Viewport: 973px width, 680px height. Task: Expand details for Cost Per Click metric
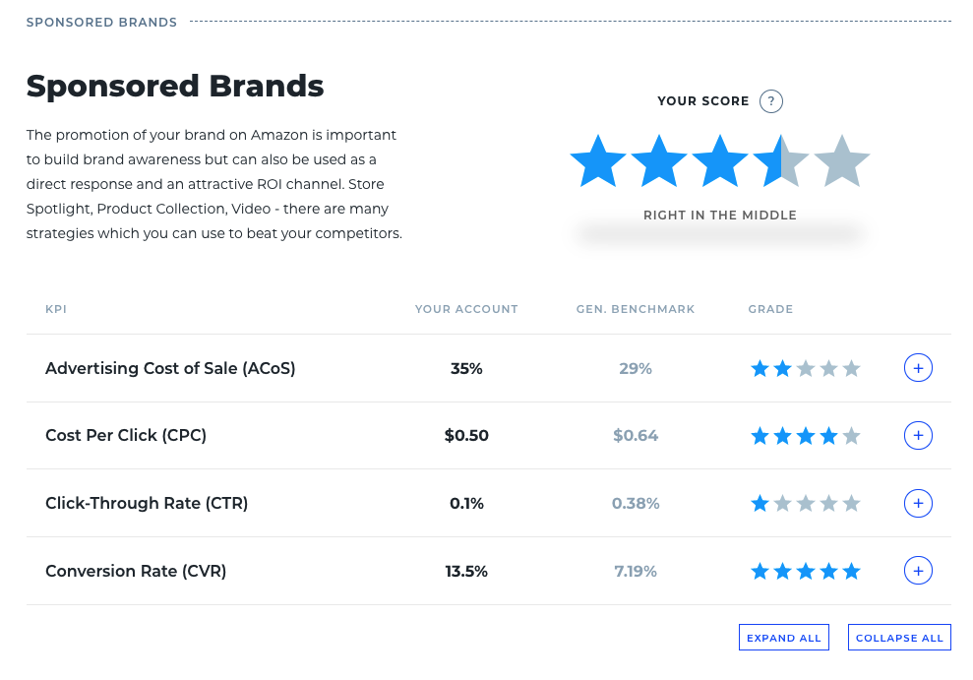[918, 435]
